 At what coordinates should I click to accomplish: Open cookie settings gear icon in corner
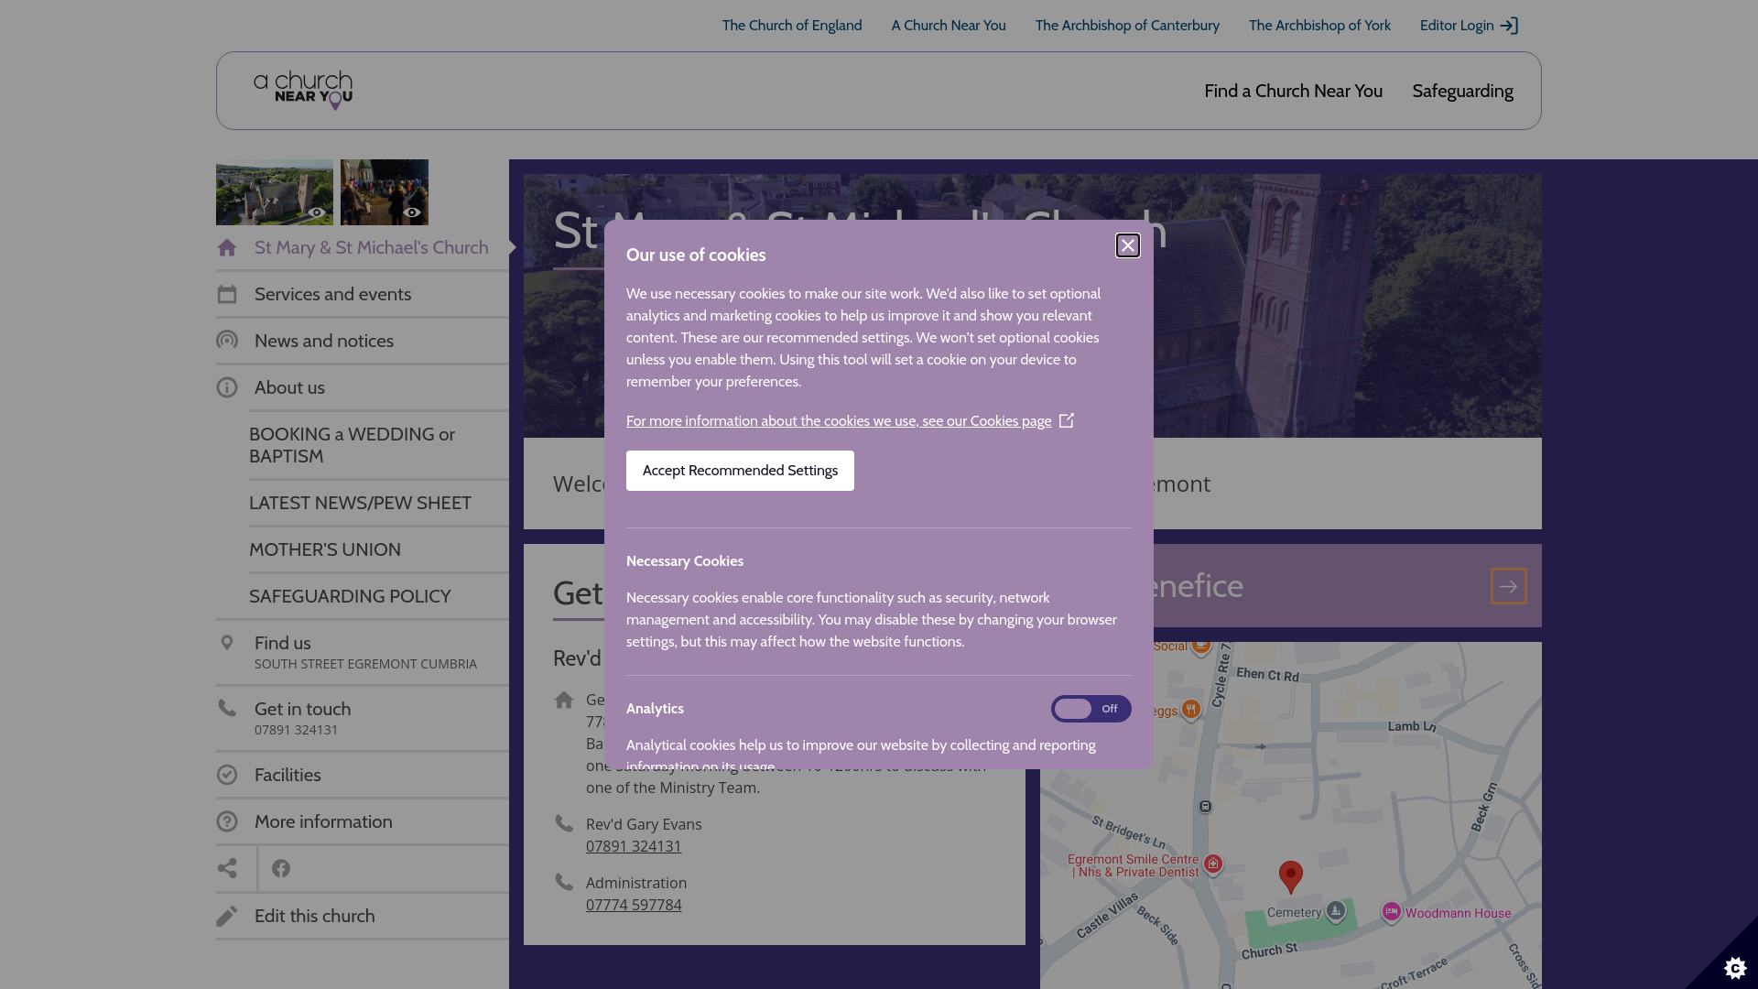1735,967
